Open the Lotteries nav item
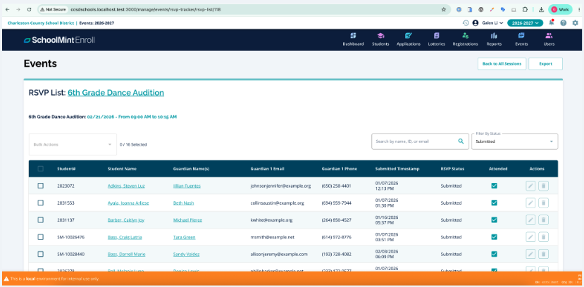The image size is (584, 287). point(437,39)
